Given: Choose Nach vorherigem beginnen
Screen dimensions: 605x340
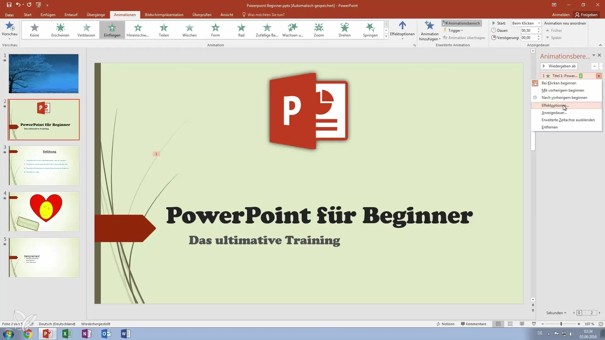Looking at the screenshot, I should click(x=566, y=98).
